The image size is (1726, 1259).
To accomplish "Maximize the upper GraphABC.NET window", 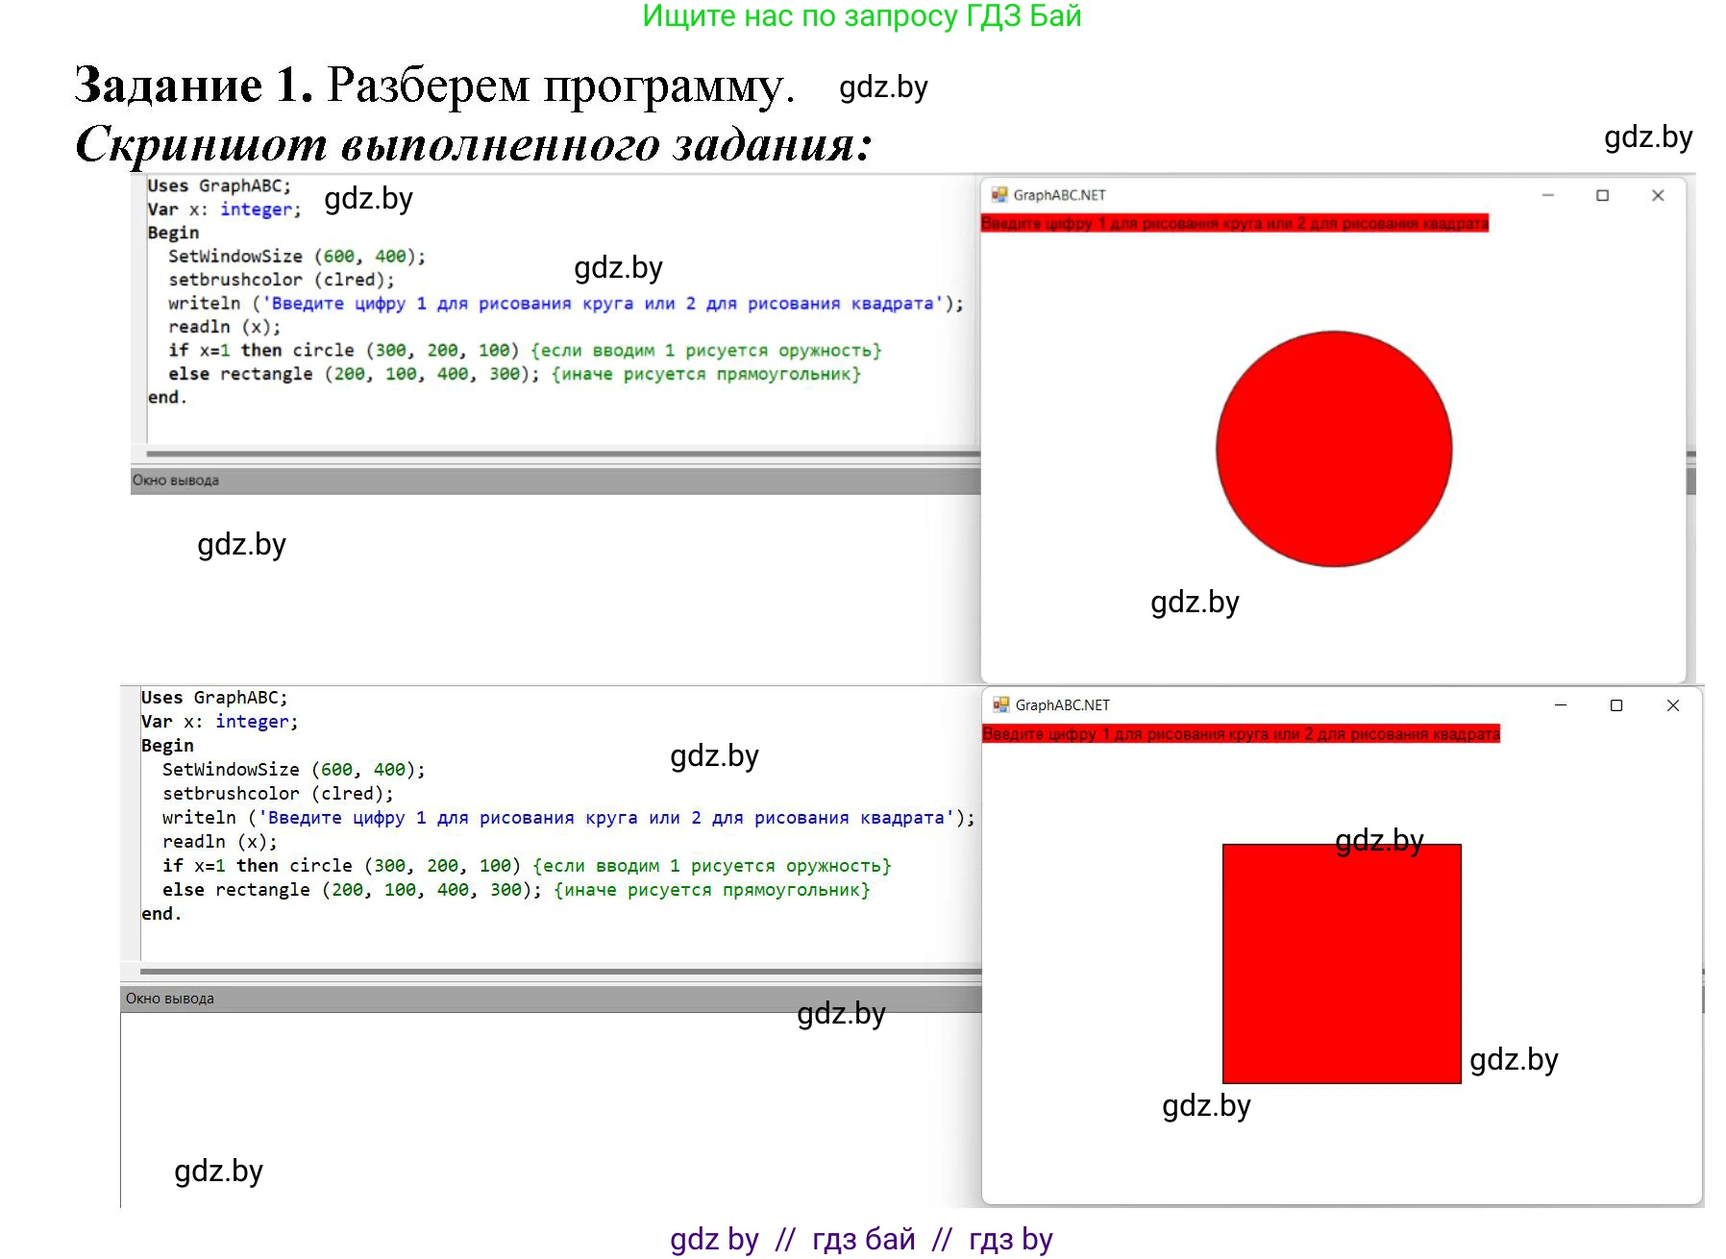I will pyautogui.click(x=1602, y=196).
